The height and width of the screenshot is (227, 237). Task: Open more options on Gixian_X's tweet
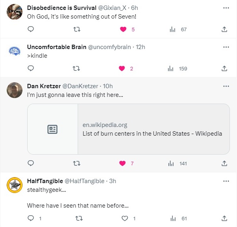pos(226,8)
